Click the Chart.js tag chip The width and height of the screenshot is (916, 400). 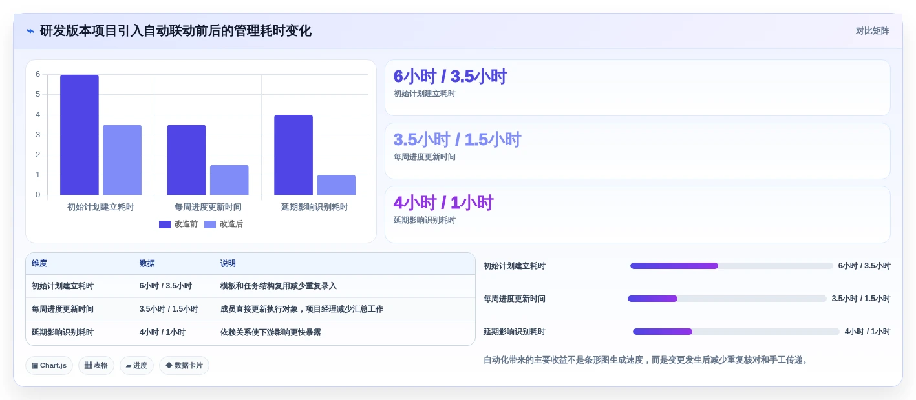49,365
